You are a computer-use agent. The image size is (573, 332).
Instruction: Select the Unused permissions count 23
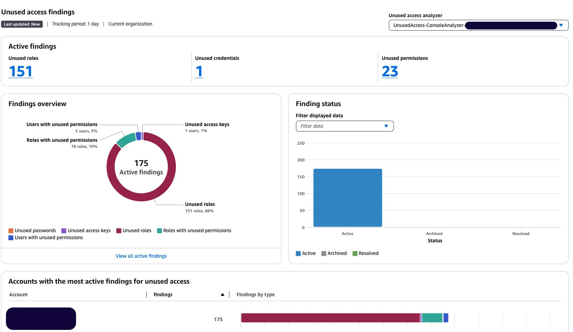click(x=390, y=71)
